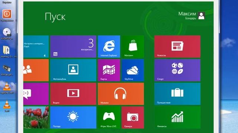Open the tulips desktop tile
The height and width of the screenshot is (133, 238).
[x=36, y=117]
